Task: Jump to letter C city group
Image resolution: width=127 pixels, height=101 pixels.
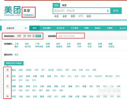Action: click(x=7, y=86)
